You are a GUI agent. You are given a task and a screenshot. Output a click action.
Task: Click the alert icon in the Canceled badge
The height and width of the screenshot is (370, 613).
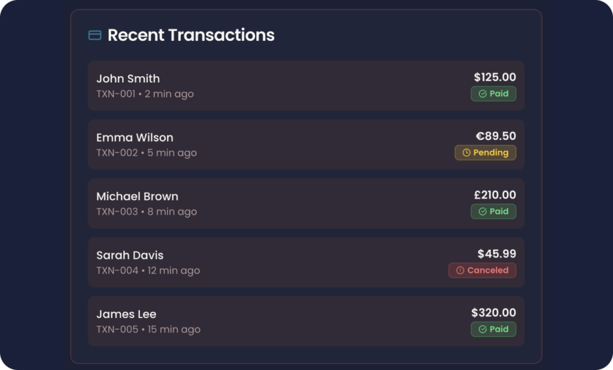(460, 270)
